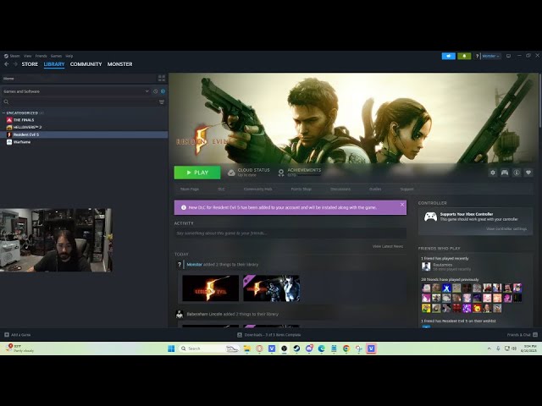Open the Community Hub link
The height and width of the screenshot is (406, 542).
click(257, 189)
